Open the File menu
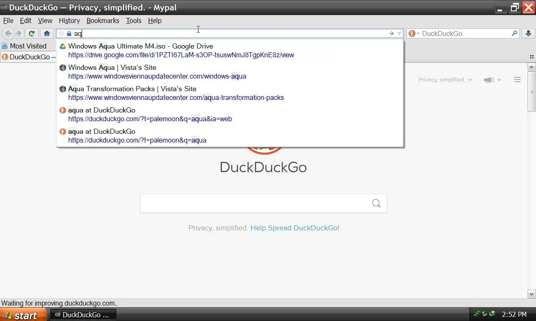 (8, 20)
